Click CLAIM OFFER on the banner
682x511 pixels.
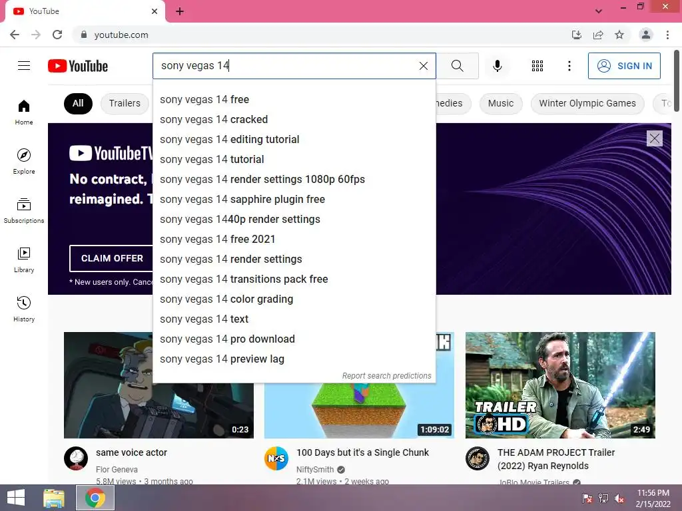tap(112, 258)
